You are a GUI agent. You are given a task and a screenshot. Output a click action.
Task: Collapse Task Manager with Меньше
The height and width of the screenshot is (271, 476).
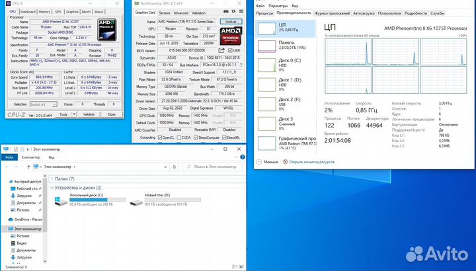(x=267, y=162)
